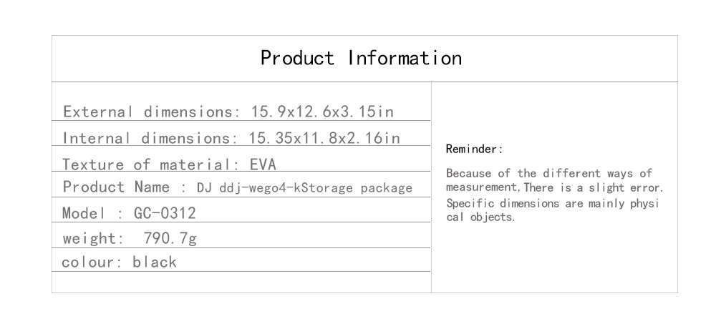Select the Product Name label
Viewport: 716px width, 334px height.
click(x=116, y=187)
